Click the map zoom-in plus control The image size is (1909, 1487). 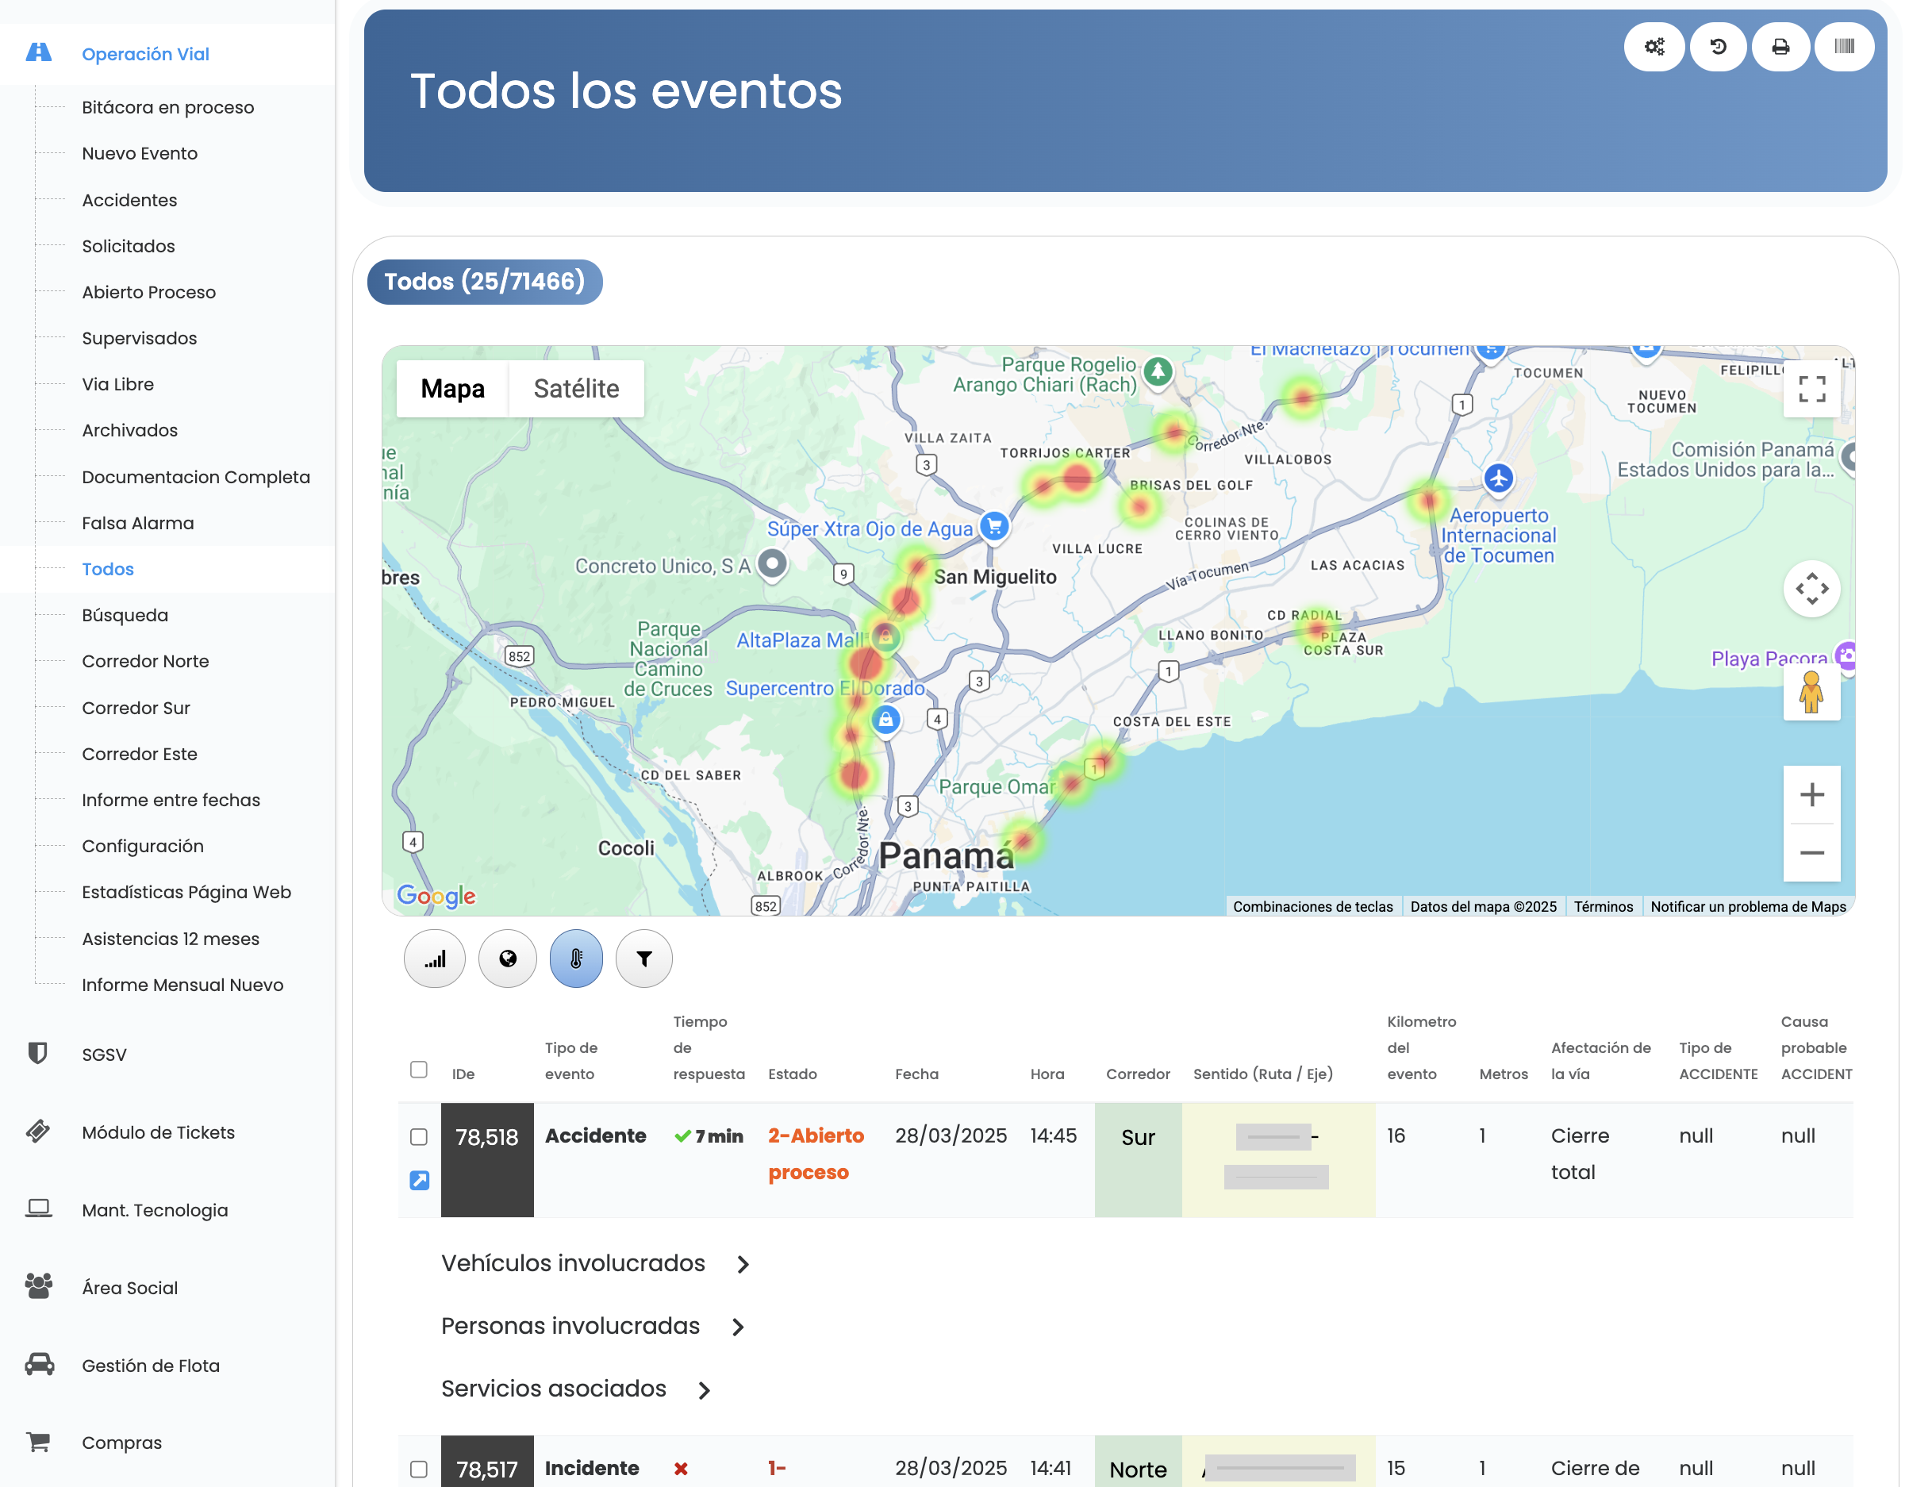[1812, 794]
